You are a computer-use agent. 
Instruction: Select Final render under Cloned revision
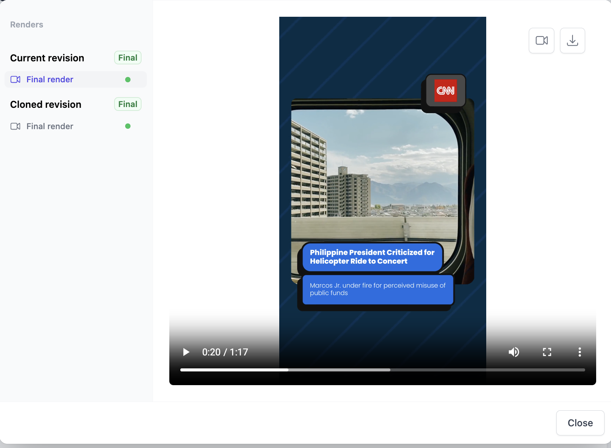point(76,126)
